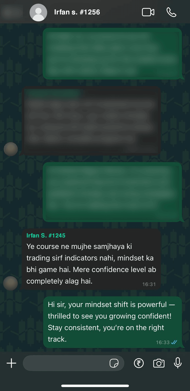Tap microphone to record voice message
This screenshot has height=391, width=190.
[178, 363]
